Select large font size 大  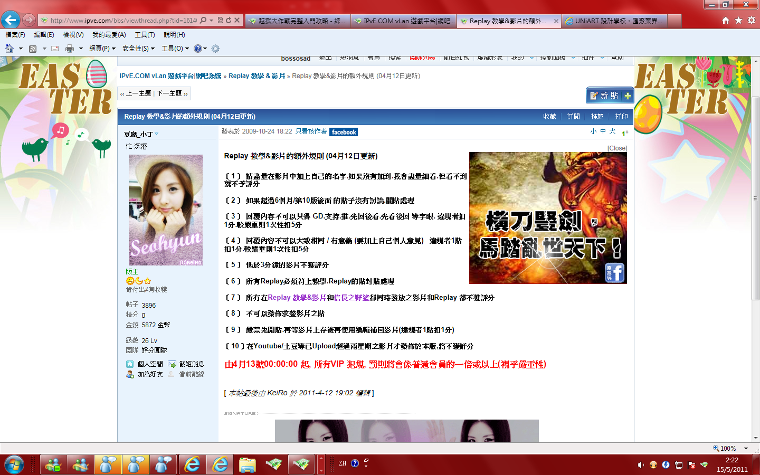click(612, 131)
